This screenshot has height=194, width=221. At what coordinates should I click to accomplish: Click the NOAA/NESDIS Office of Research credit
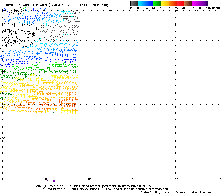coord(176,192)
